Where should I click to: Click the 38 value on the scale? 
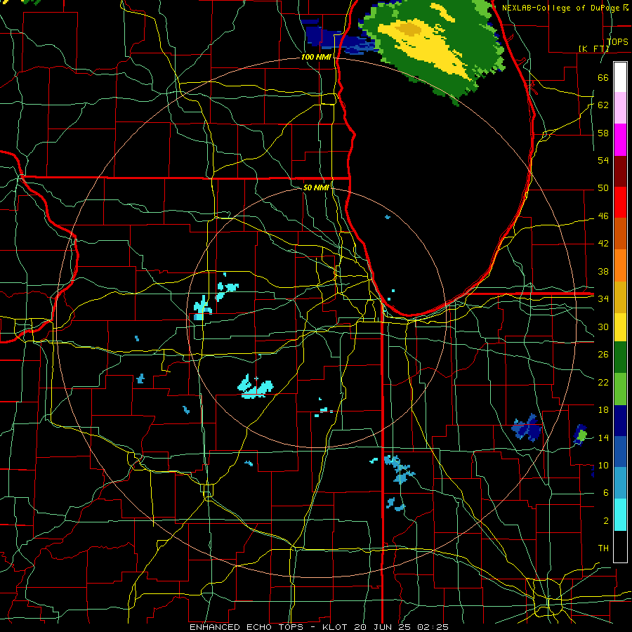tap(603, 271)
